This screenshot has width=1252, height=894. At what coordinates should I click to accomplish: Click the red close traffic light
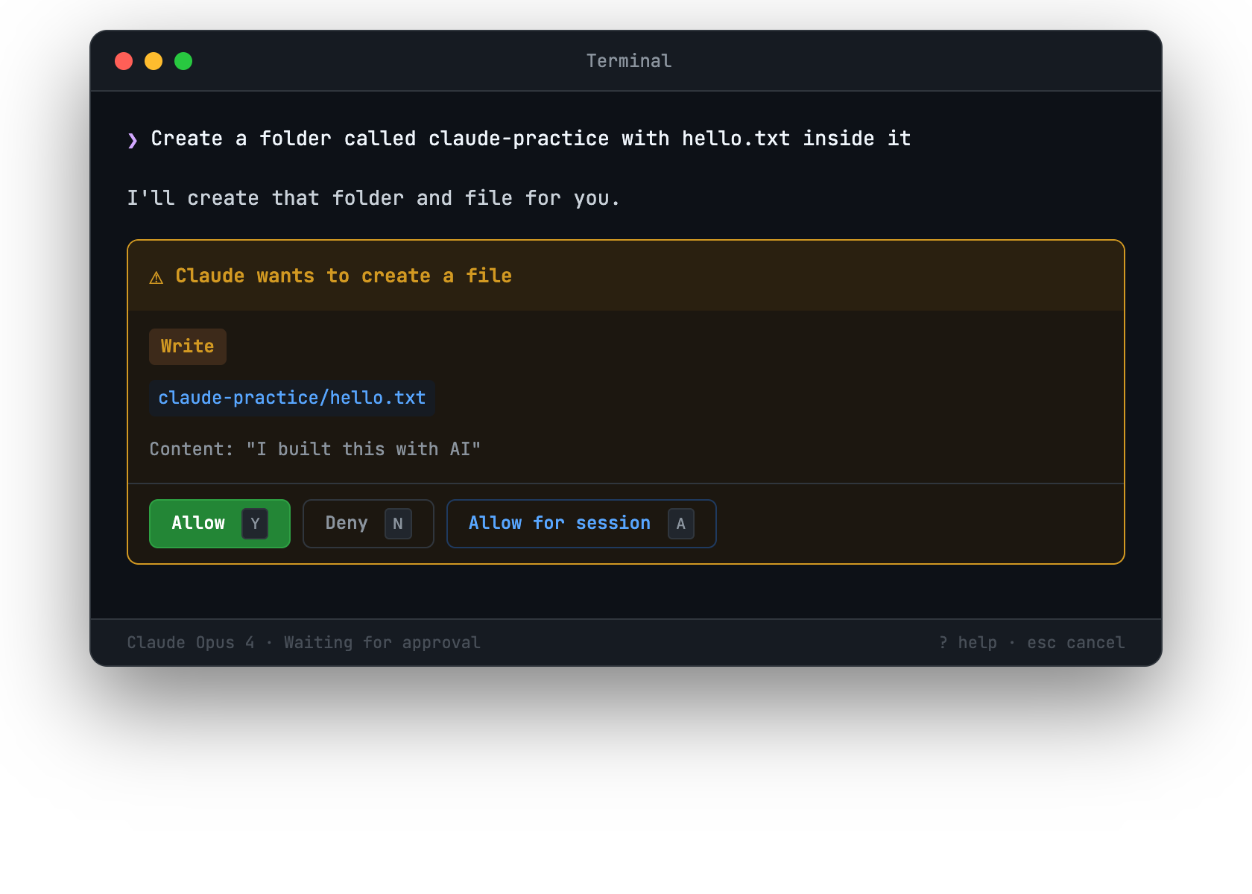124,60
